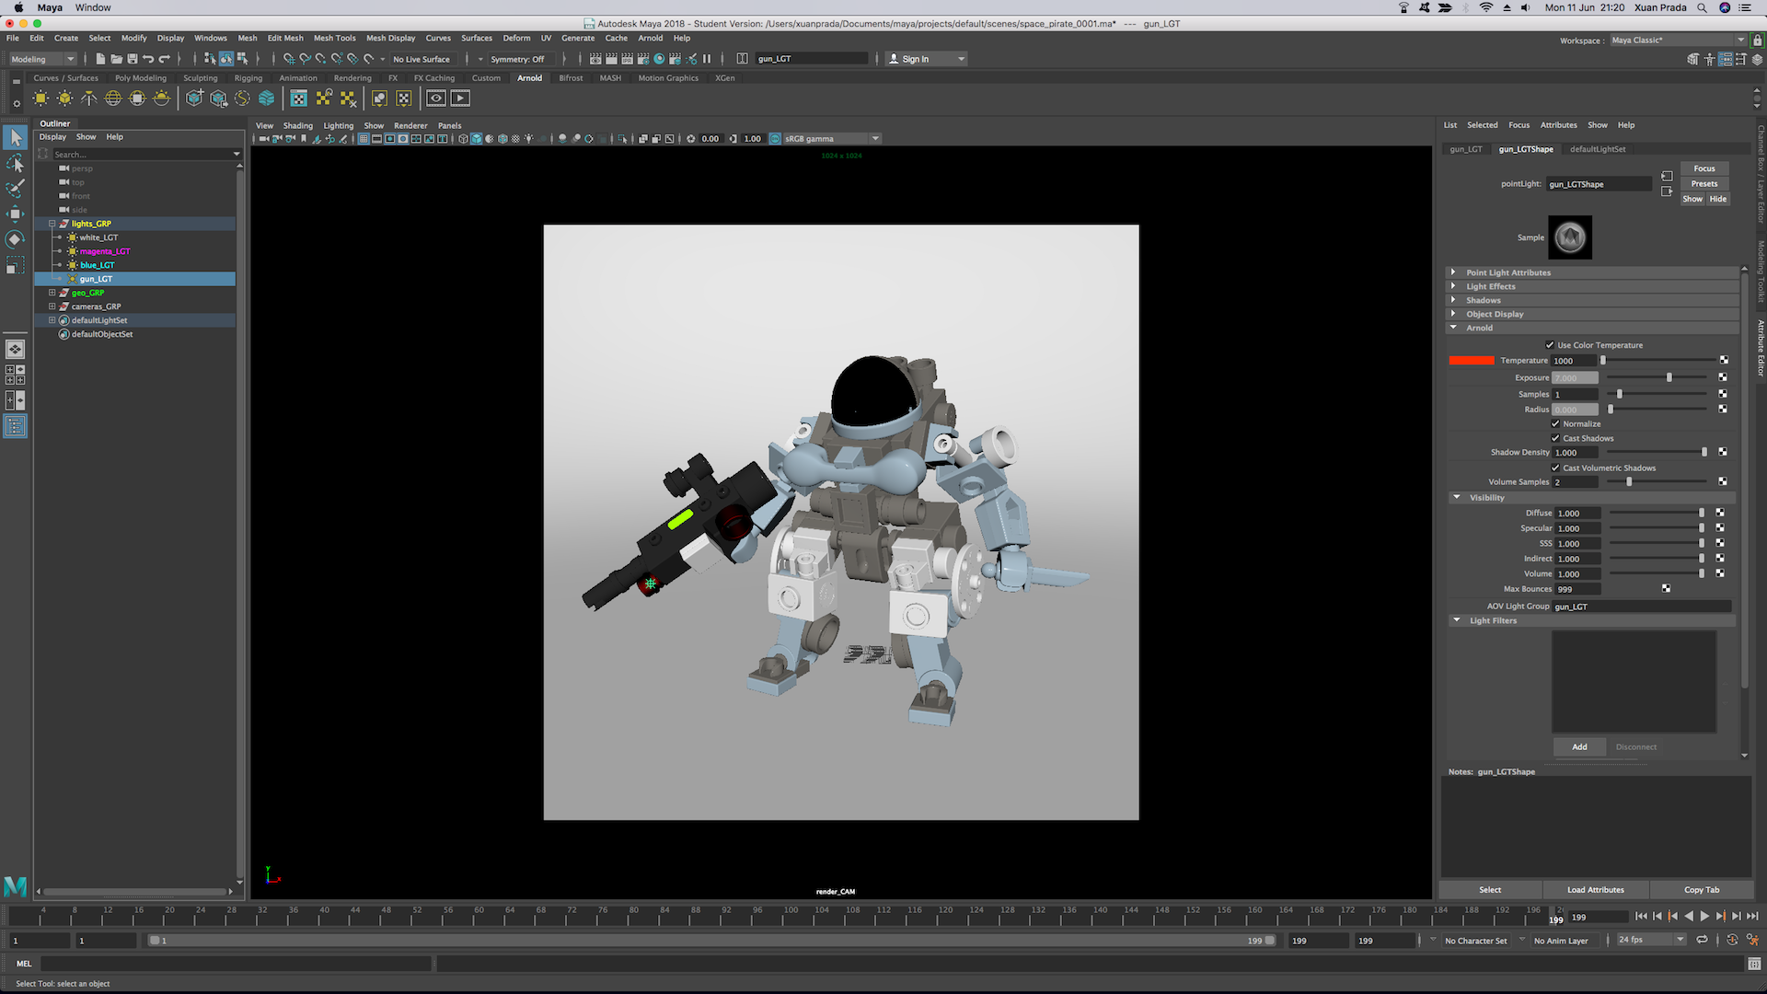
Task: Click the Arnold skydome light shelf icon
Action: click(x=112, y=98)
